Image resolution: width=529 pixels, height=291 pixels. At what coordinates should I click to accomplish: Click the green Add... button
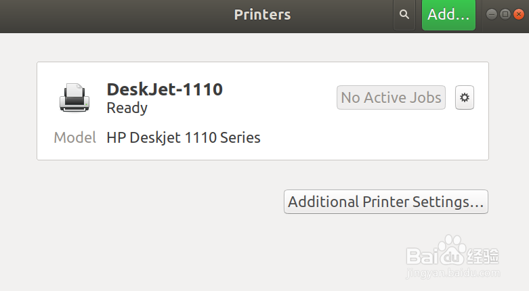(x=448, y=15)
